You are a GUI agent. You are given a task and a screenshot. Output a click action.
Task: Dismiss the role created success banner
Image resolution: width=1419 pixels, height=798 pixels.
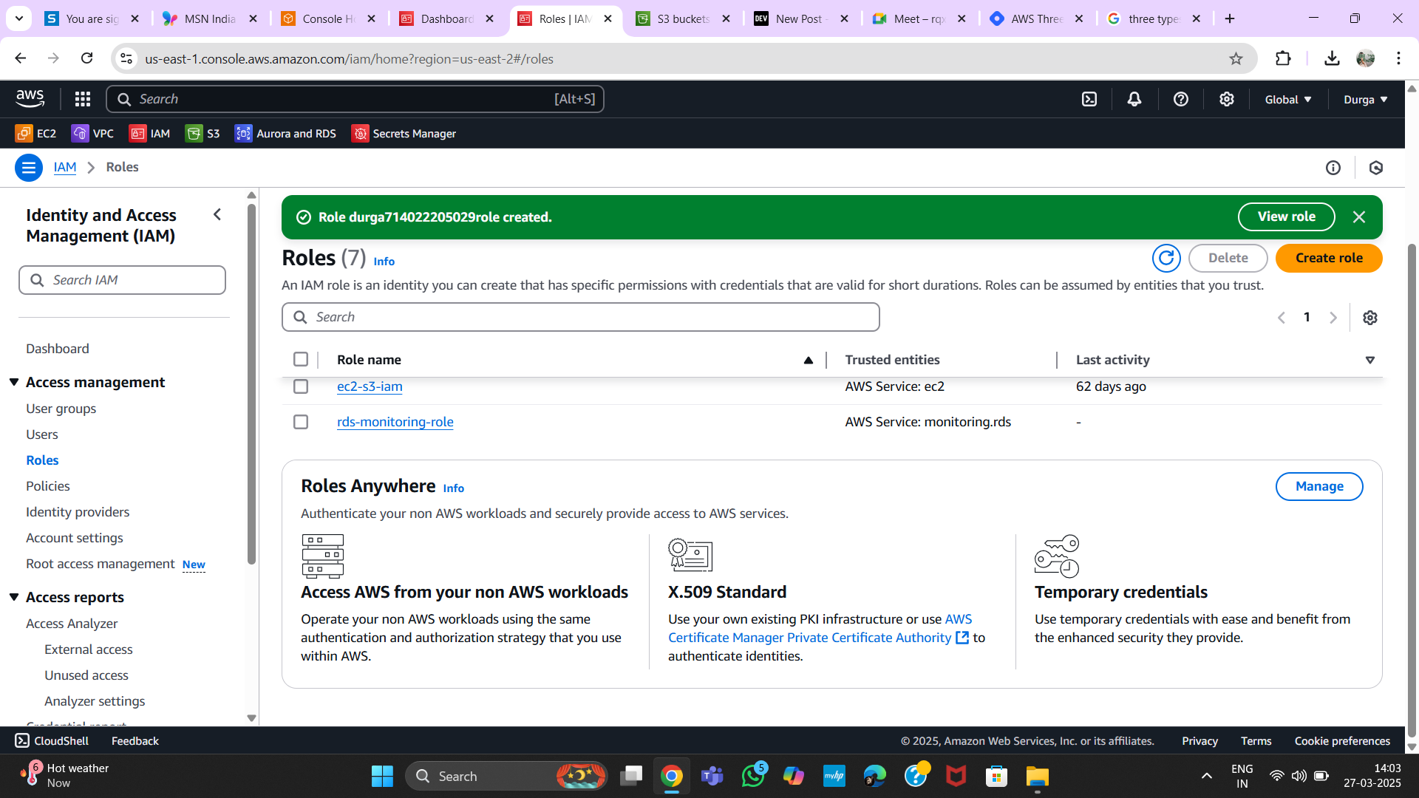(1359, 217)
